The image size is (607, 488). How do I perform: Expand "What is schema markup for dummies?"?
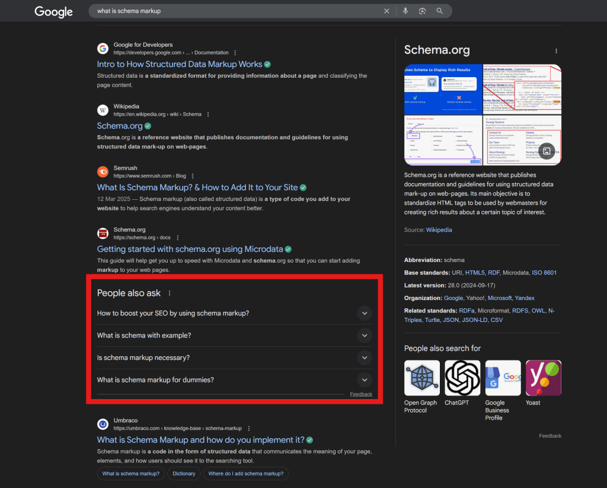click(365, 380)
